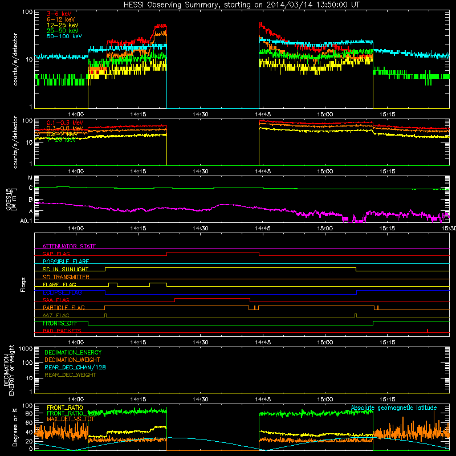Click the BAD_PACKETS flag label
The image size is (456, 456).
point(62,331)
